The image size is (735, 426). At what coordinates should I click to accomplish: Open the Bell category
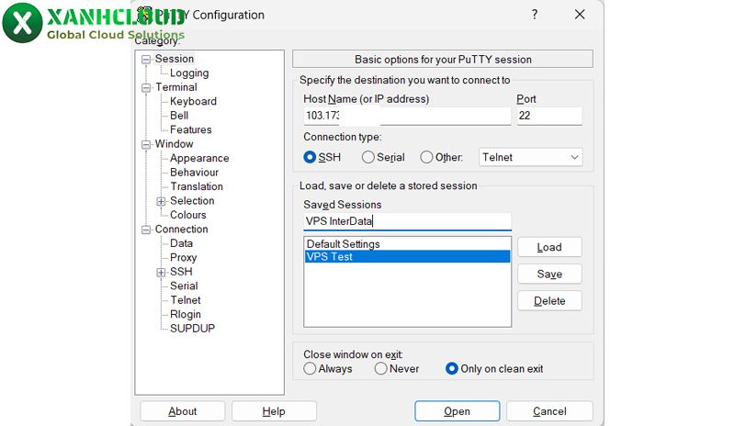[x=179, y=116]
